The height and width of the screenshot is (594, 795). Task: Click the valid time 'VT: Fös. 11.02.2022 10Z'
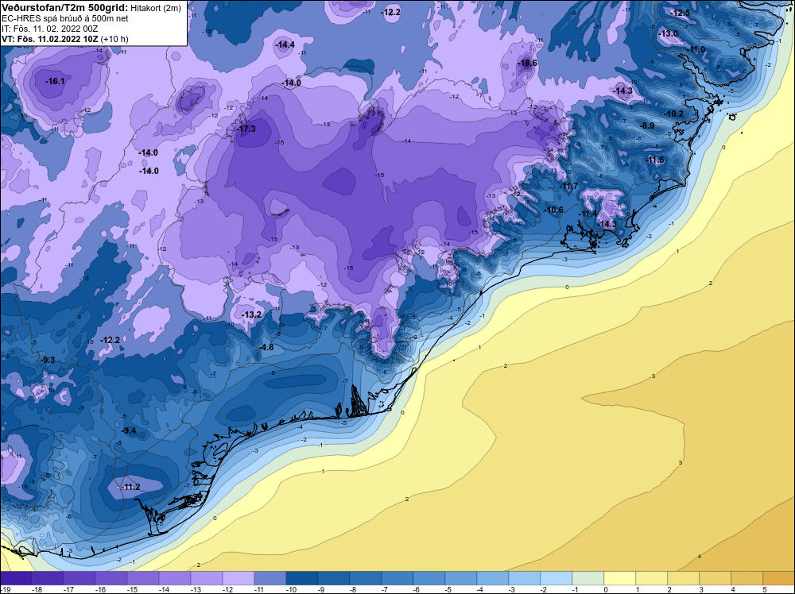[x=50, y=39]
